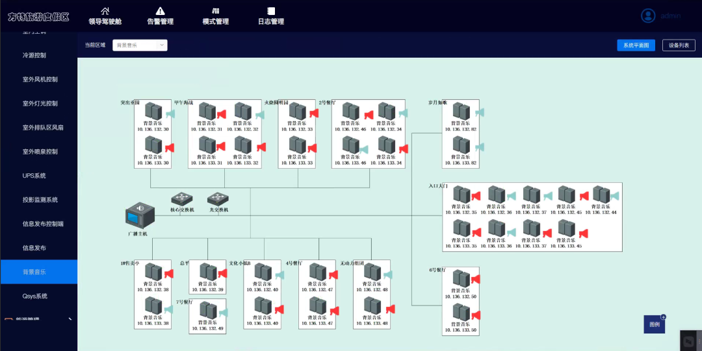The height and width of the screenshot is (351, 702).
Task: Switch to the 日志管理 log management tab
Action: click(271, 16)
